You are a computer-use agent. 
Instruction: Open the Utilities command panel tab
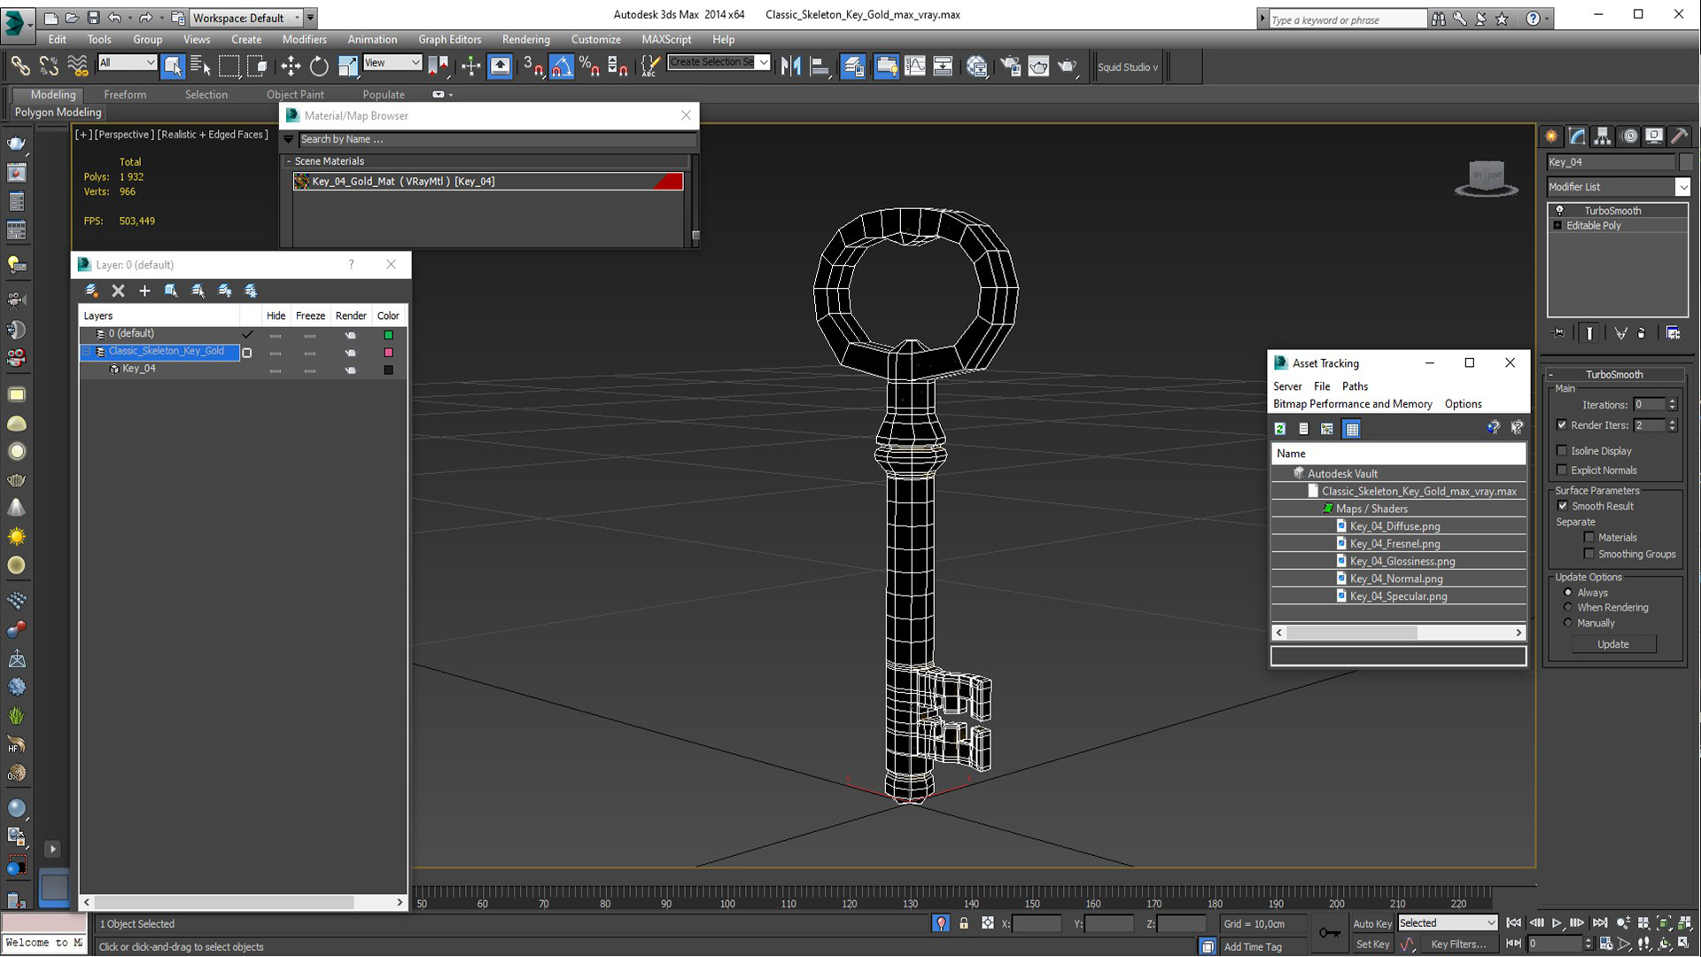coord(1679,136)
